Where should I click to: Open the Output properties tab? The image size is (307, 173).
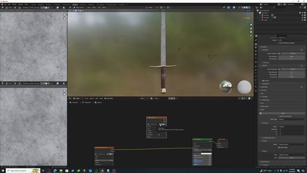tap(256, 48)
